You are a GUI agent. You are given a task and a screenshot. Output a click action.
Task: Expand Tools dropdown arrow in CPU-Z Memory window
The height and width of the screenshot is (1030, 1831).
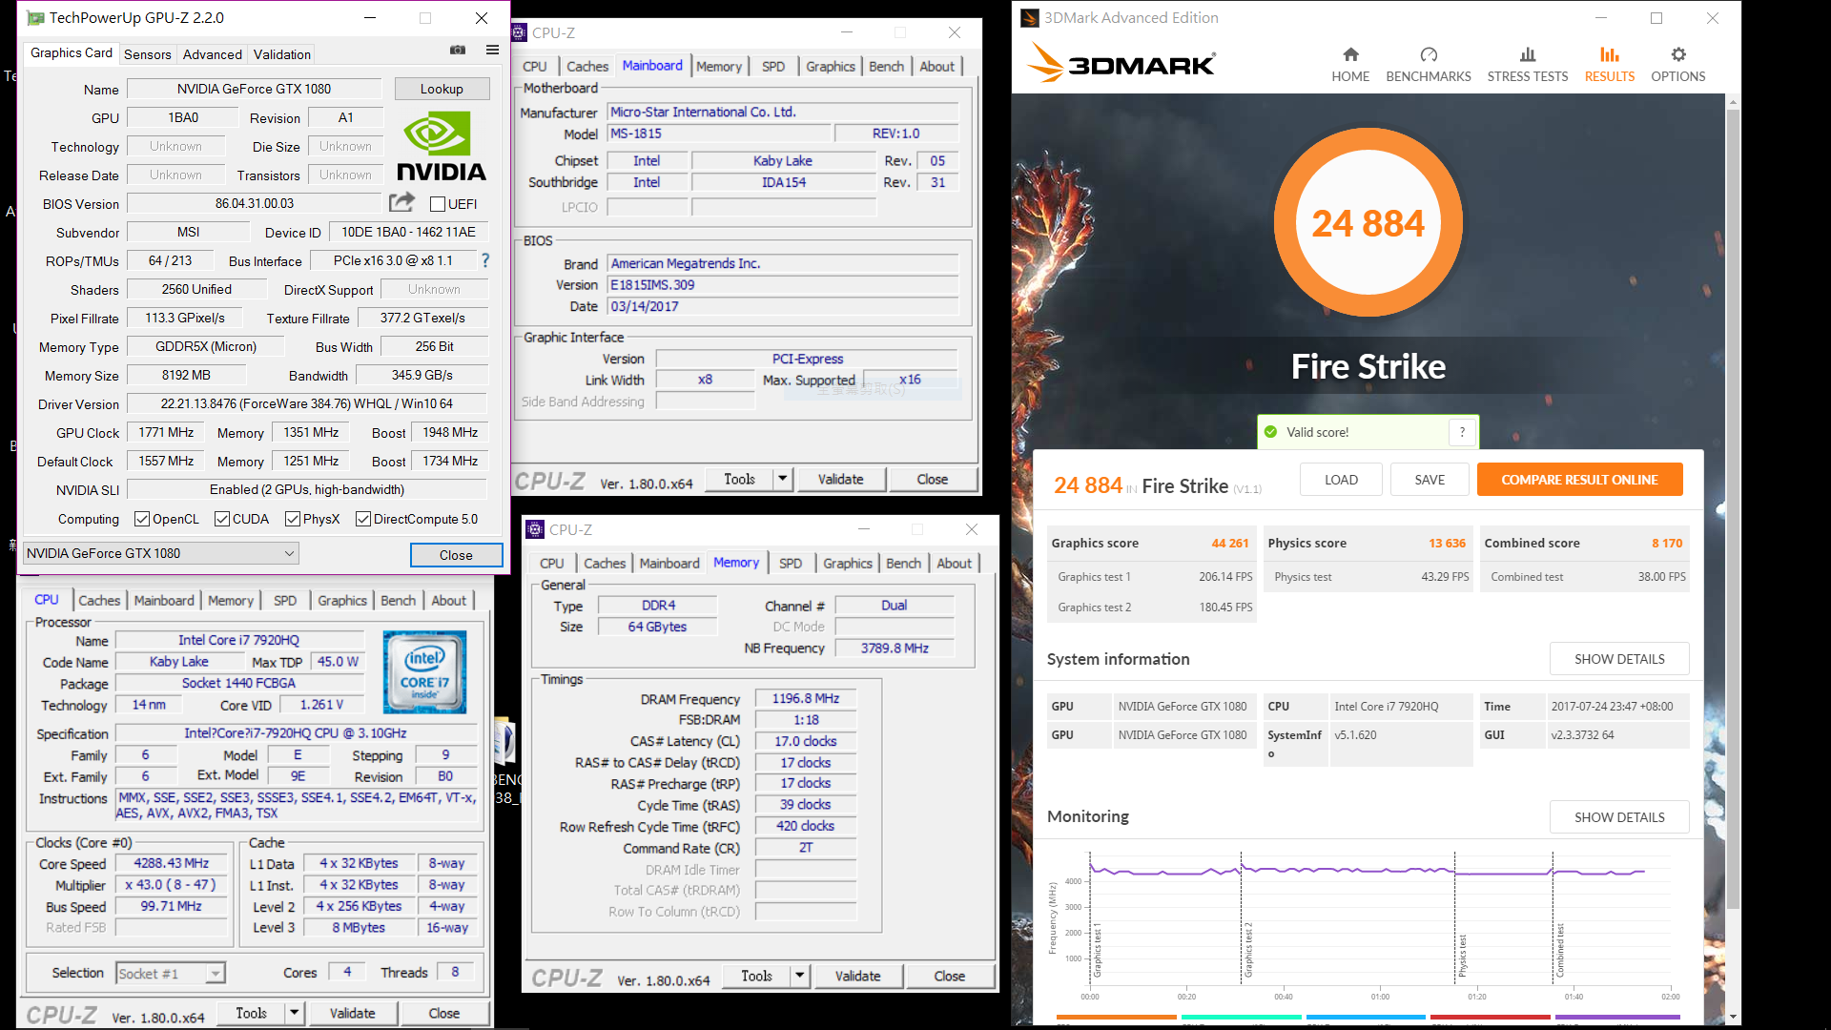(x=800, y=976)
